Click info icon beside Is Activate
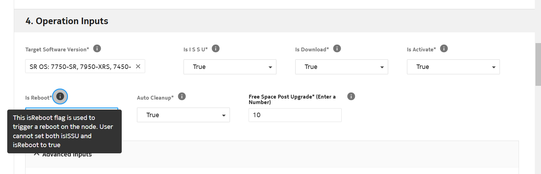 coord(444,49)
